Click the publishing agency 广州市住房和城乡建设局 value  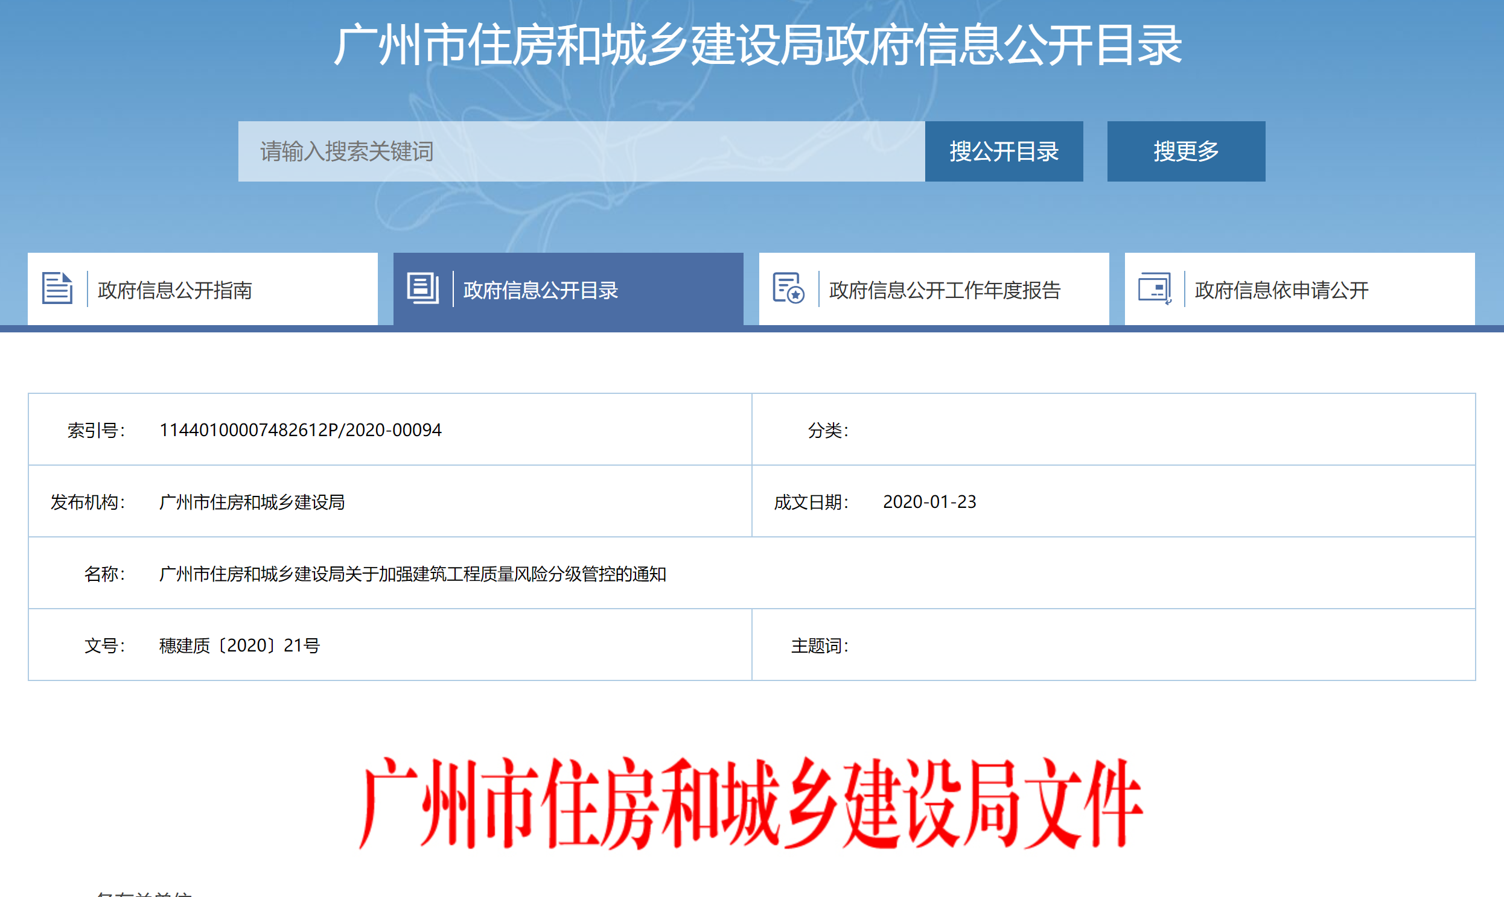[x=252, y=502]
